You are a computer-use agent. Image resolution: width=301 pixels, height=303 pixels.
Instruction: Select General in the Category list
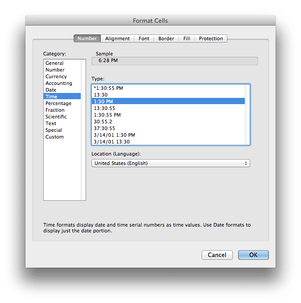[x=62, y=63]
